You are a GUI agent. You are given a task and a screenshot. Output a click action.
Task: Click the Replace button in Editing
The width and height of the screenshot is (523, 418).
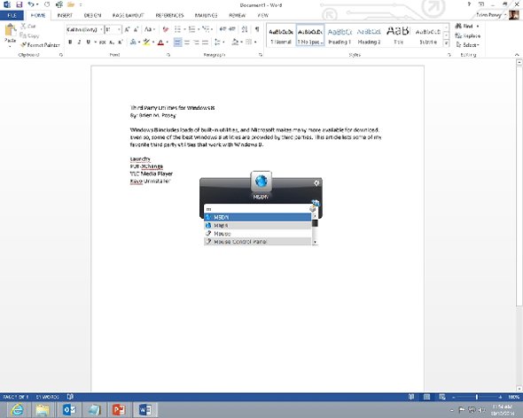(x=468, y=35)
